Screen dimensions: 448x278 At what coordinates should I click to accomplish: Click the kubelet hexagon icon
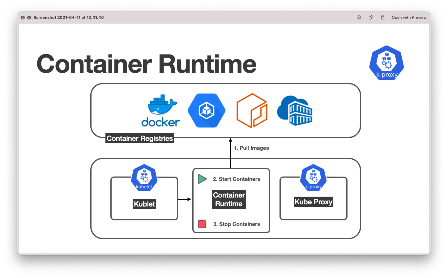[x=144, y=178]
